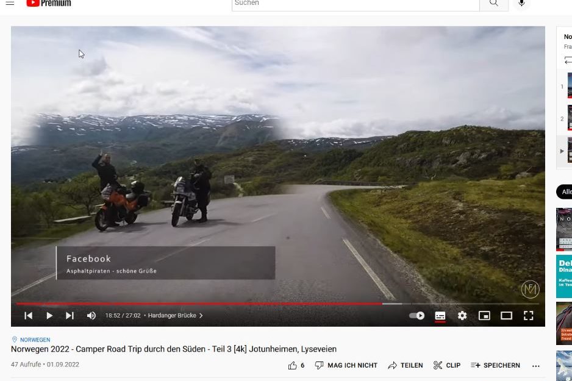Click the YouTube Premium logo

[49, 3]
